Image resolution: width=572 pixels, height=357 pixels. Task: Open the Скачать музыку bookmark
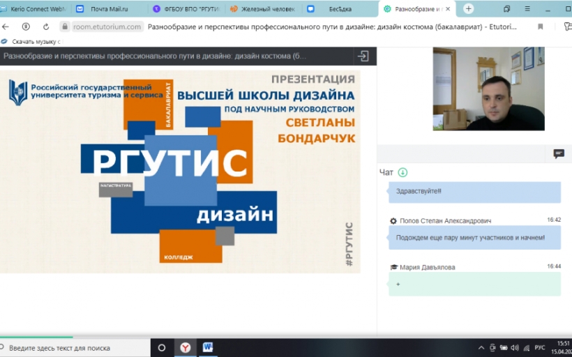pos(32,42)
